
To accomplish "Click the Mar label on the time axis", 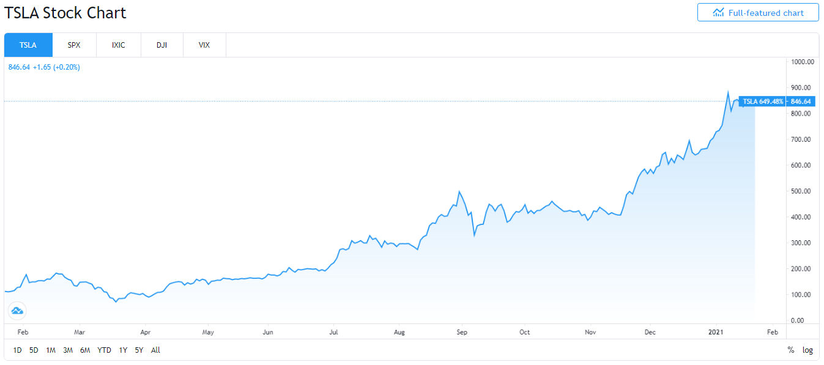I will [79, 332].
